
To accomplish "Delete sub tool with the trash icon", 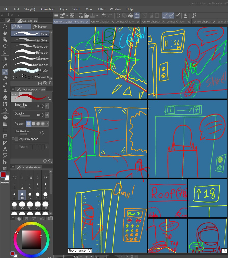I will (x=50, y=83).
